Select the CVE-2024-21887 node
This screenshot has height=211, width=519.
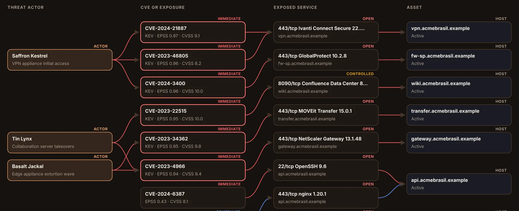[x=193, y=32]
